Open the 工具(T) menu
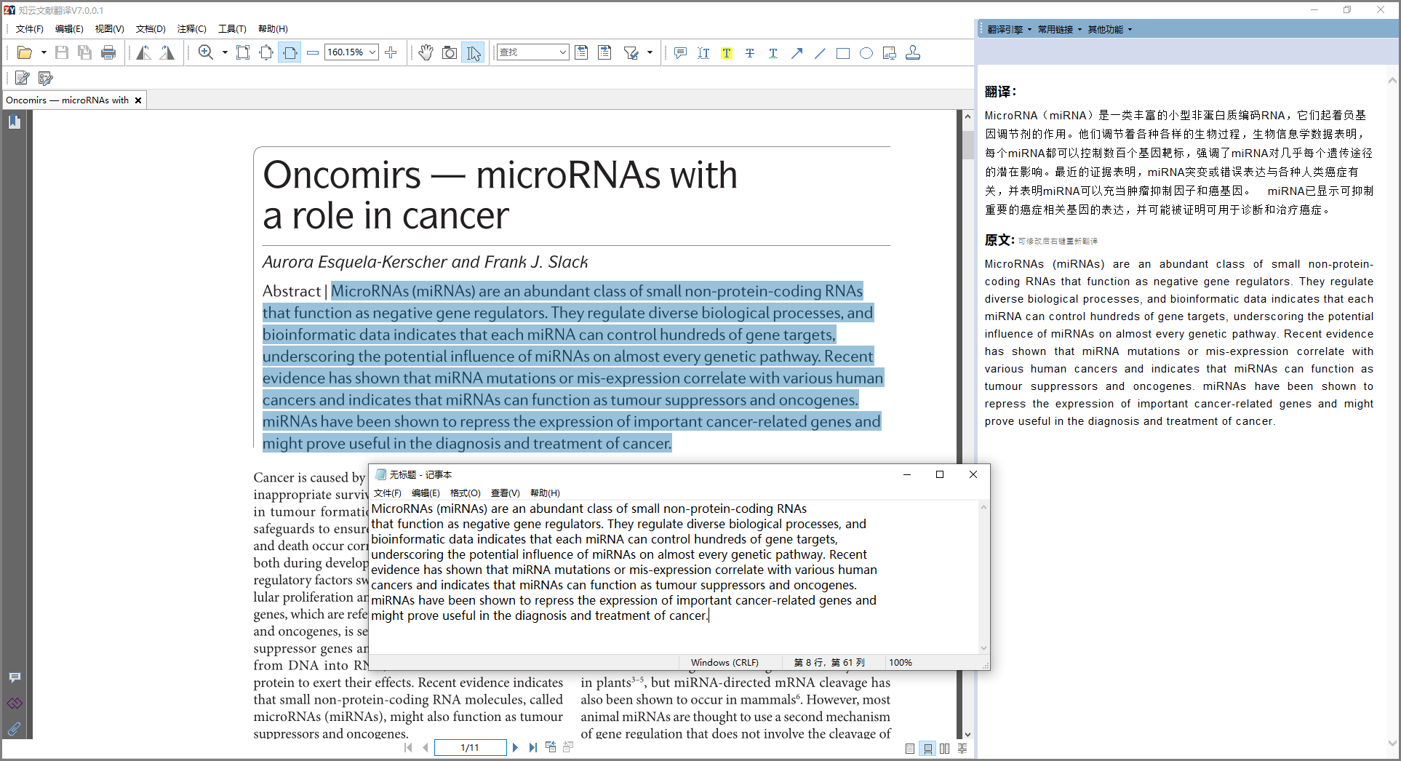This screenshot has height=761, width=1401. point(232,29)
